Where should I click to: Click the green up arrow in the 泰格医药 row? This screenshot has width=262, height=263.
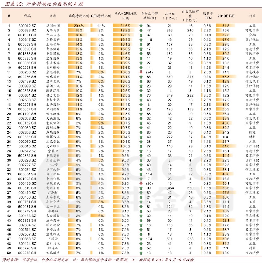click(141, 39)
